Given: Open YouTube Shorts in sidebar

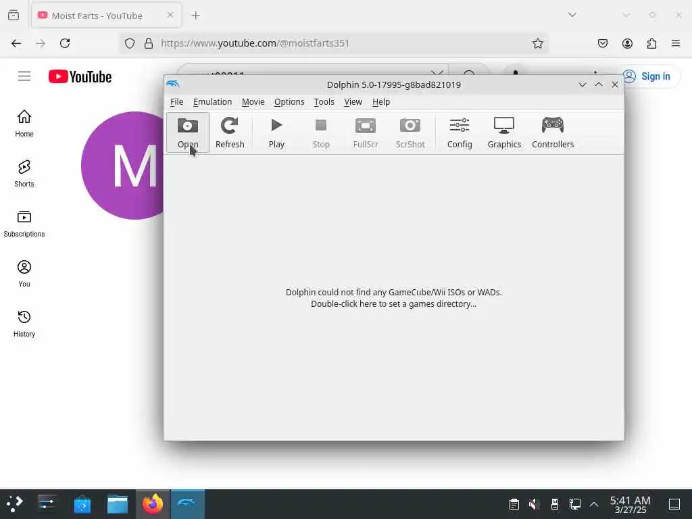Looking at the screenshot, I should [x=24, y=174].
